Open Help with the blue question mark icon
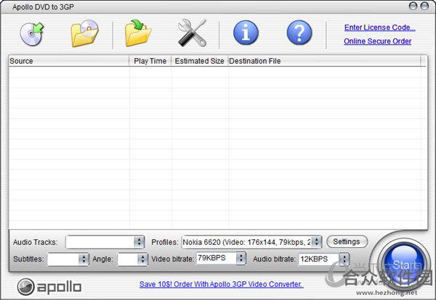436x300 pixels. point(299,33)
